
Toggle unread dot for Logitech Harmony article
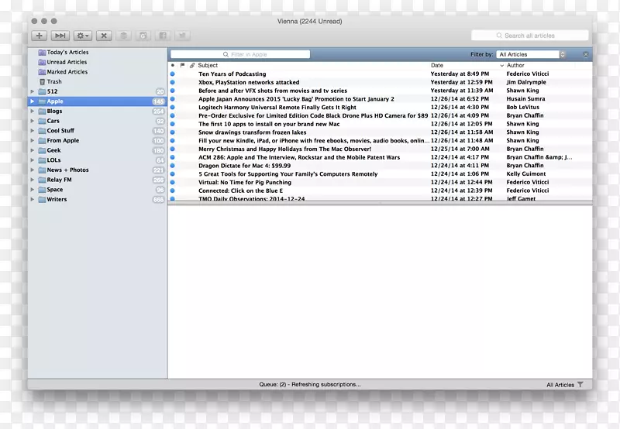(x=172, y=107)
